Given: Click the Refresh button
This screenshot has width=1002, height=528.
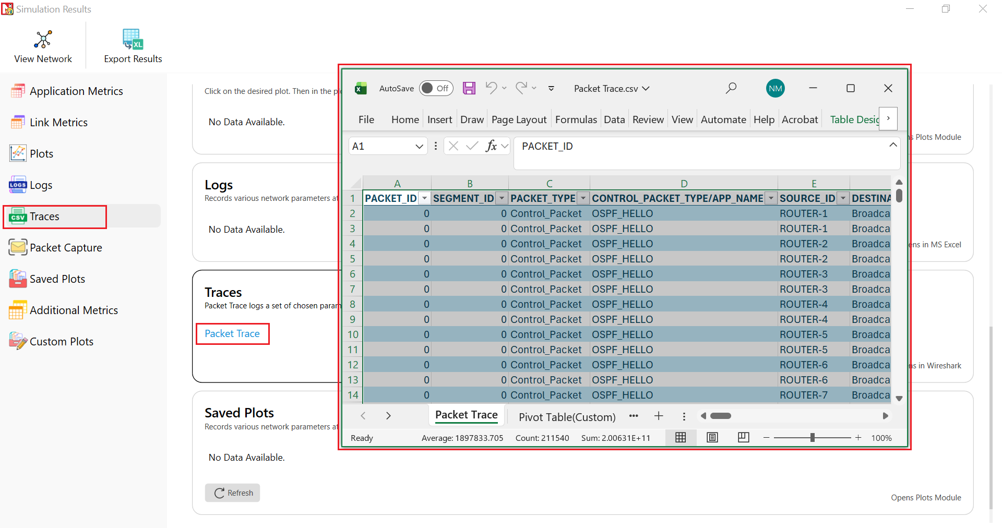Looking at the screenshot, I should [x=233, y=493].
